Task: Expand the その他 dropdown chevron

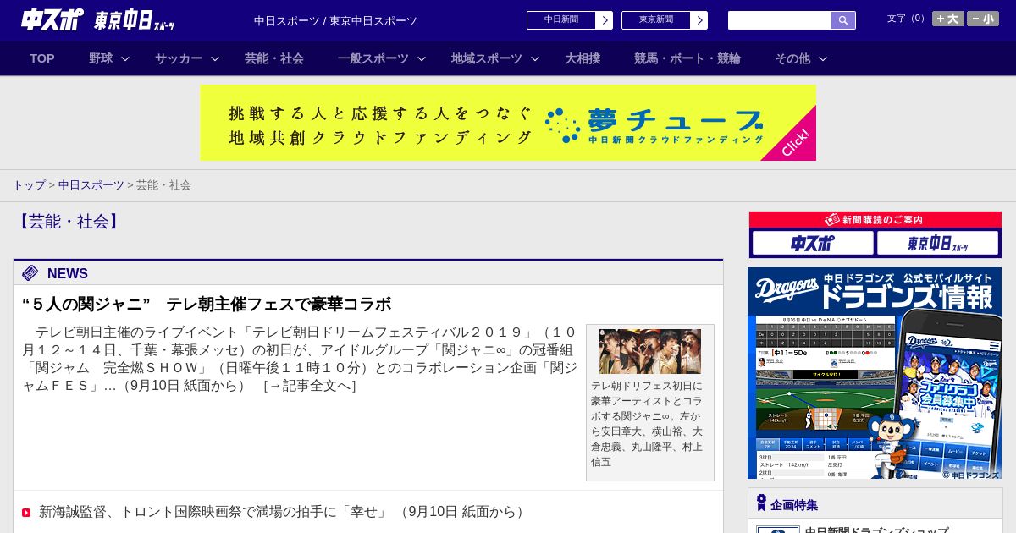Action: 823,59
